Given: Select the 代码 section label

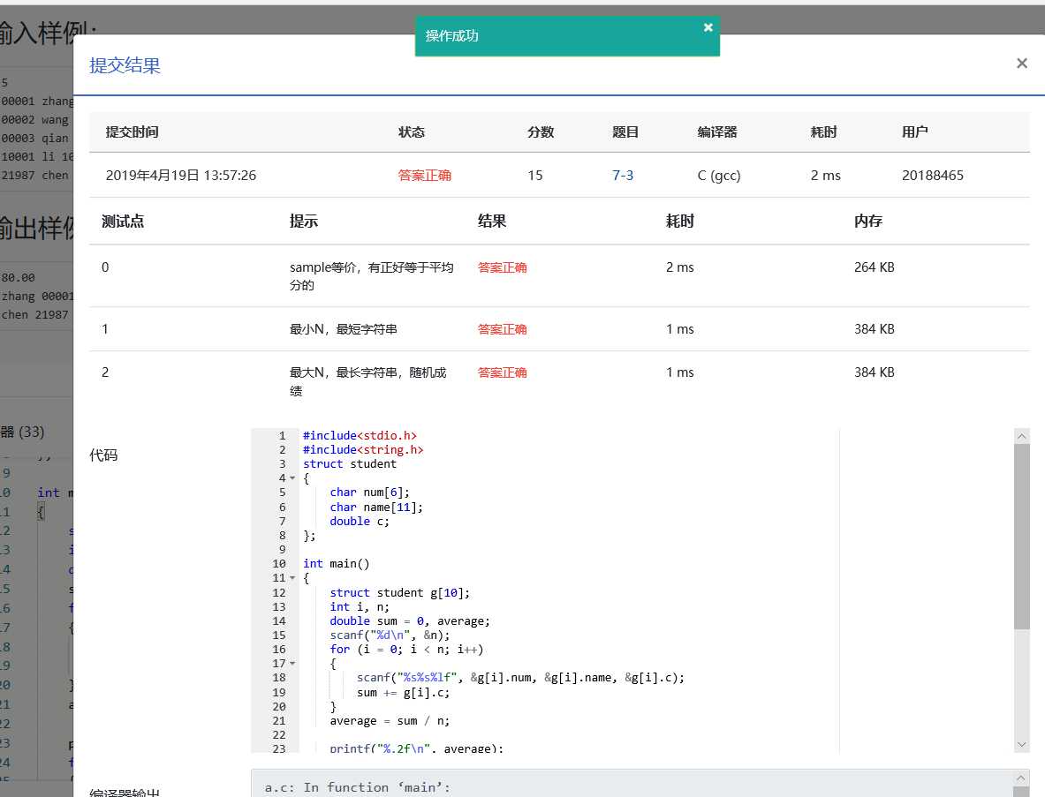Looking at the screenshot, I should tap(103, 455).
